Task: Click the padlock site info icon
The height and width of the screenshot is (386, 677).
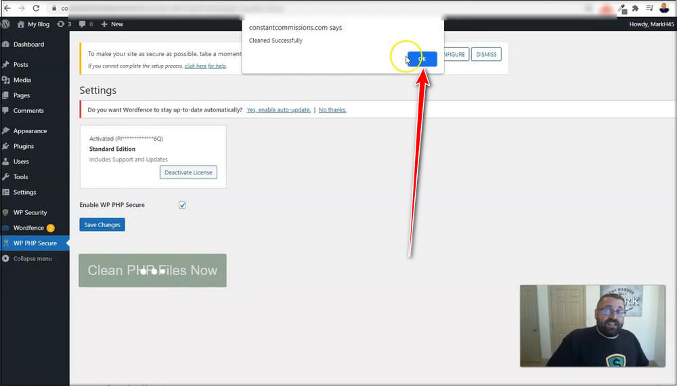Action: 54,8
